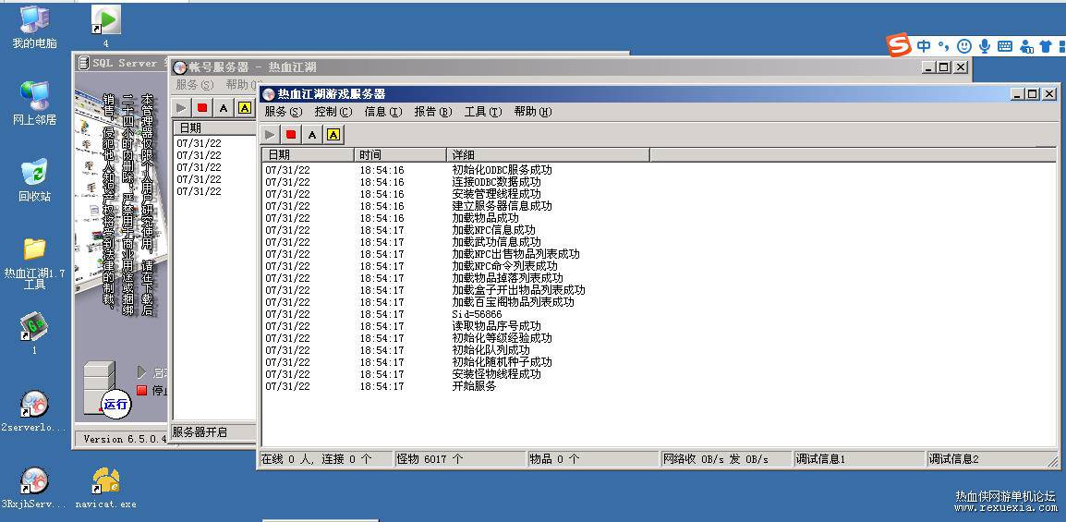
Task: Click the 运行 running status icon in SQL Server window
Action: pyautogui.click(x=115, y=405)
